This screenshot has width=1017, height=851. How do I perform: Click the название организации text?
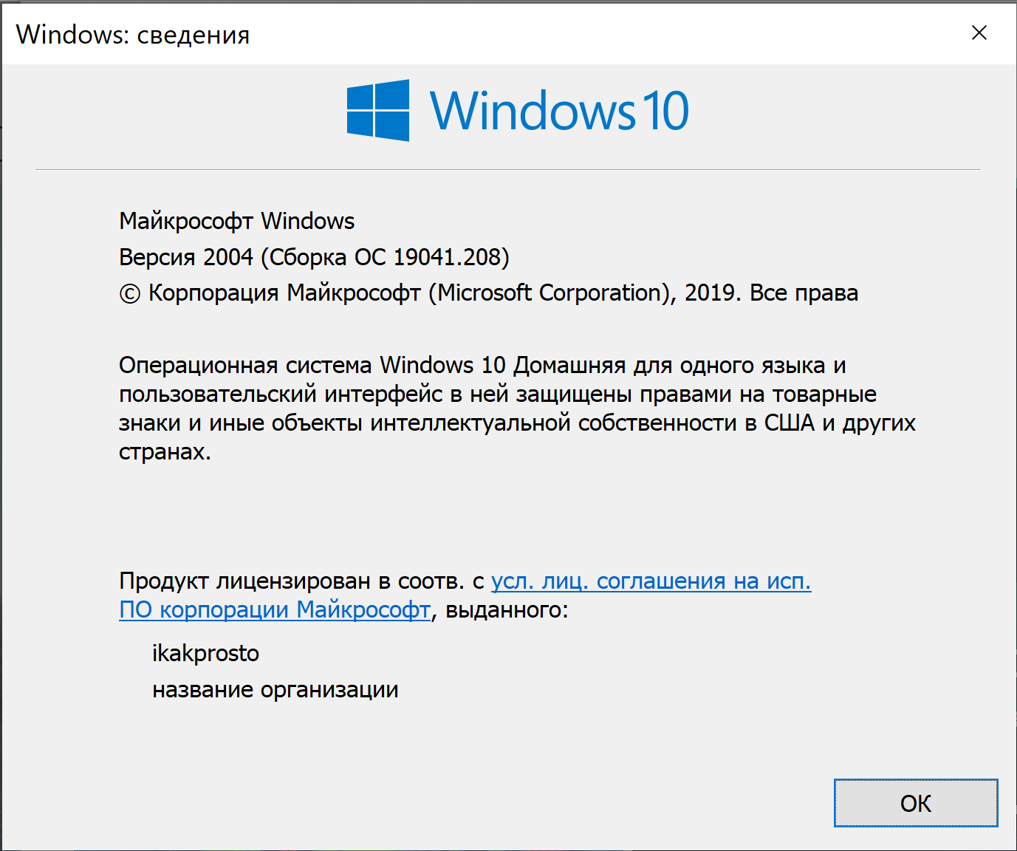click(x=275, y=690)
